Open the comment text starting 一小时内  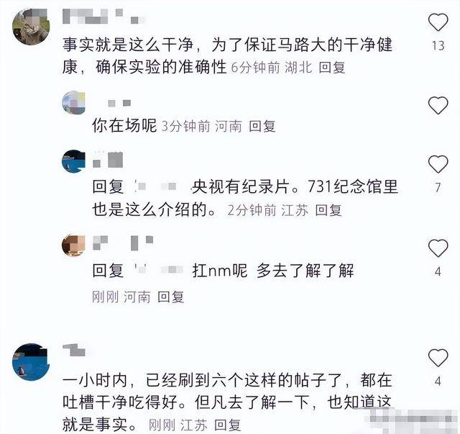(x=227, y=402)
